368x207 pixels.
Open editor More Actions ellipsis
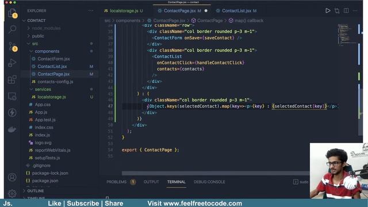(x=355, y=11)
